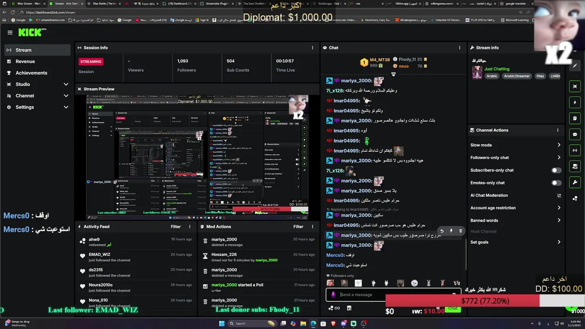The width and height of the screenshot is (585, 329).
Task: Open Account age restriction settings
Action: click(516, 208)
